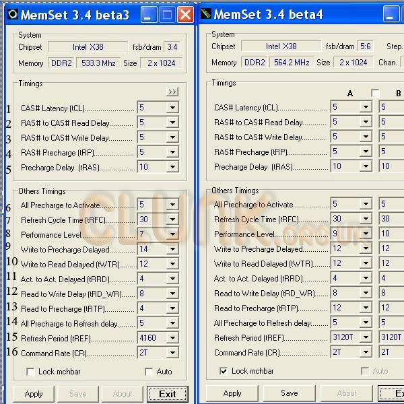
Task: Toggle the Auto checkbox in beta3
Action: tap(149, 372)
